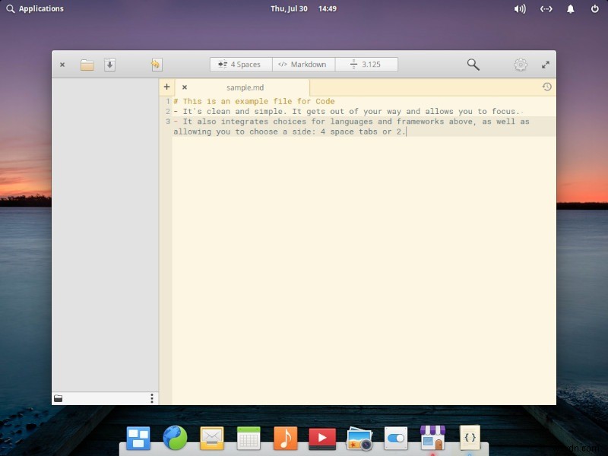Enter fullscreen with the expand arrows icon
The height and width of the screenshot is (456, 608).
pyautogui.click(x=546, y=65)
